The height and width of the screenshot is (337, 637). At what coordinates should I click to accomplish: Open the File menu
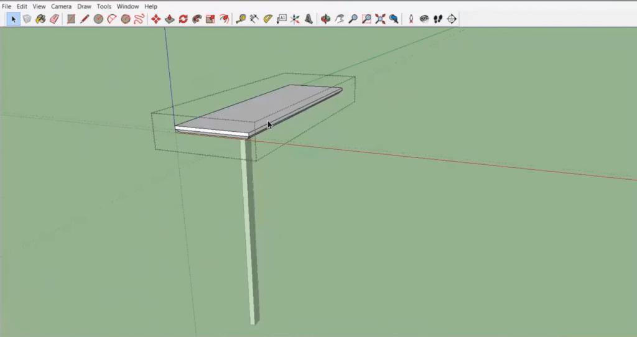click(6, 6)
